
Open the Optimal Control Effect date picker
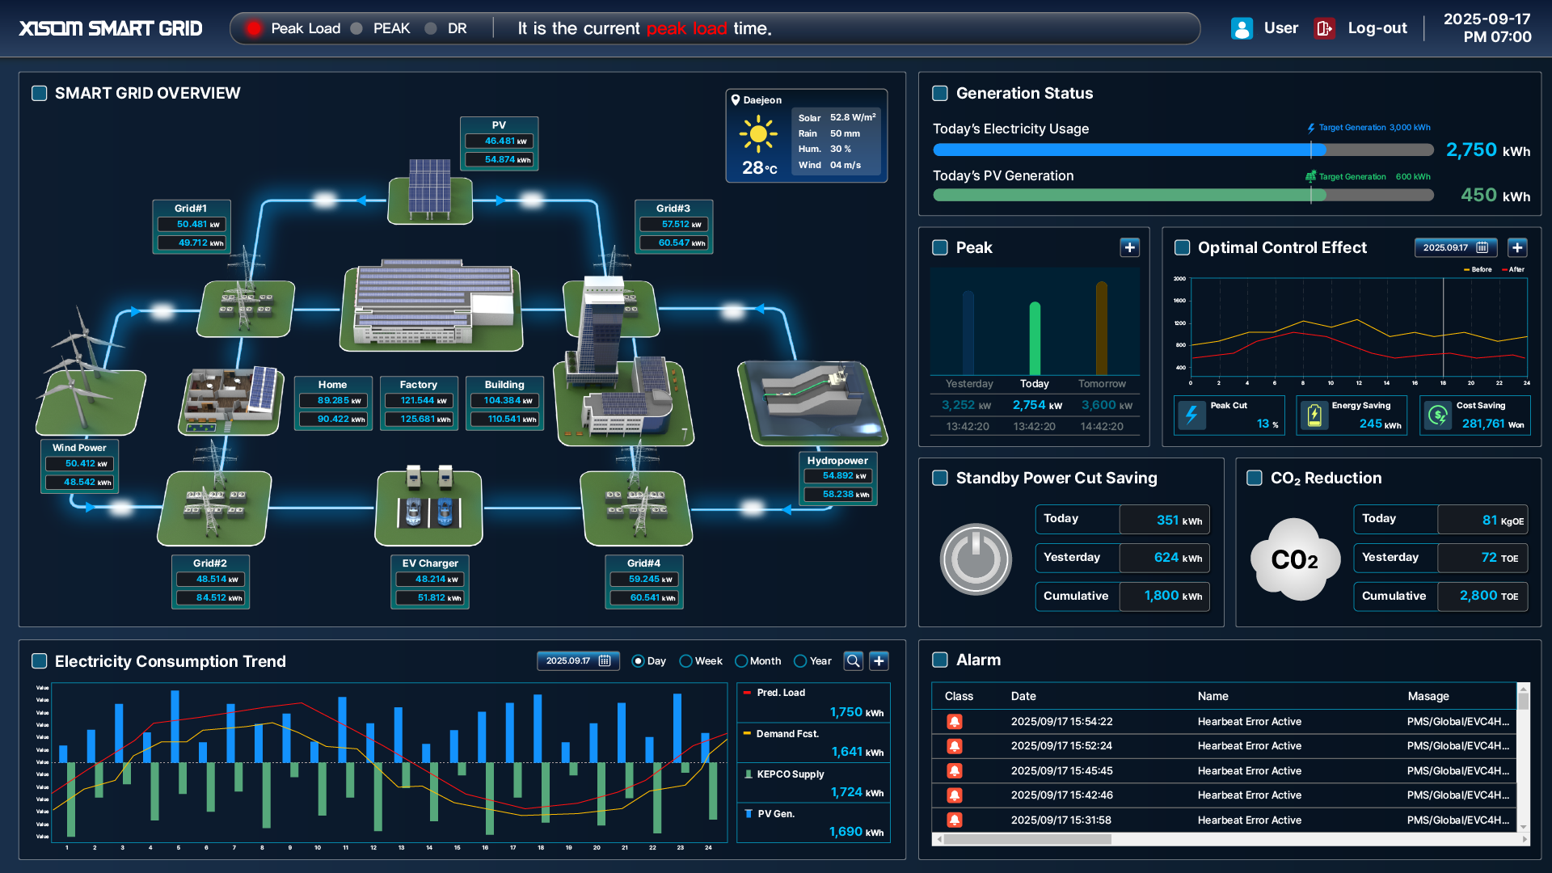tap(1455, 247)
